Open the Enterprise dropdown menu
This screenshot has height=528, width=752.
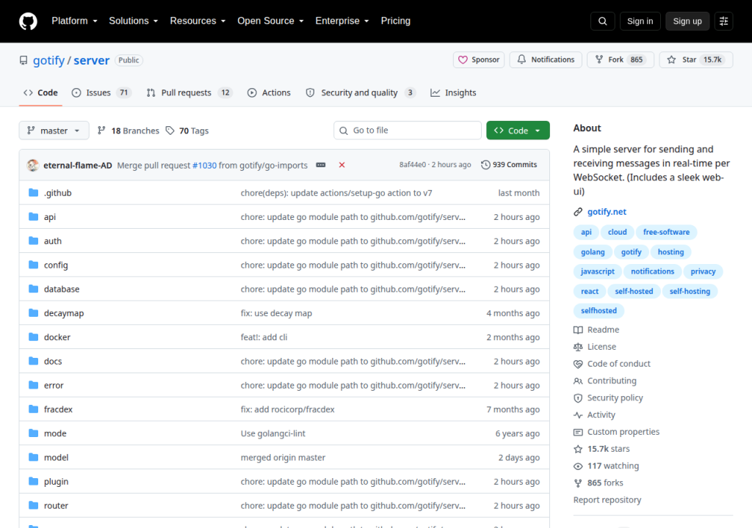coord(342,21)
